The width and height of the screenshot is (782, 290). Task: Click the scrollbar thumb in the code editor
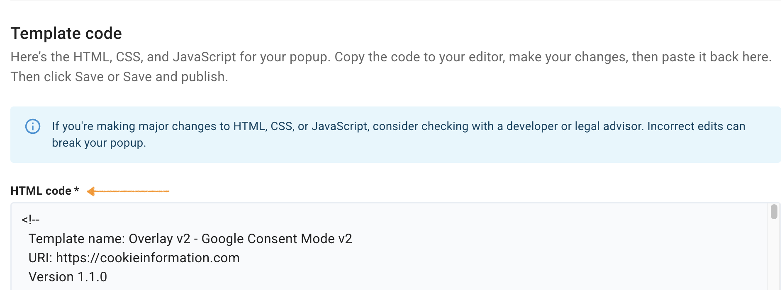(x=774, y=212)
